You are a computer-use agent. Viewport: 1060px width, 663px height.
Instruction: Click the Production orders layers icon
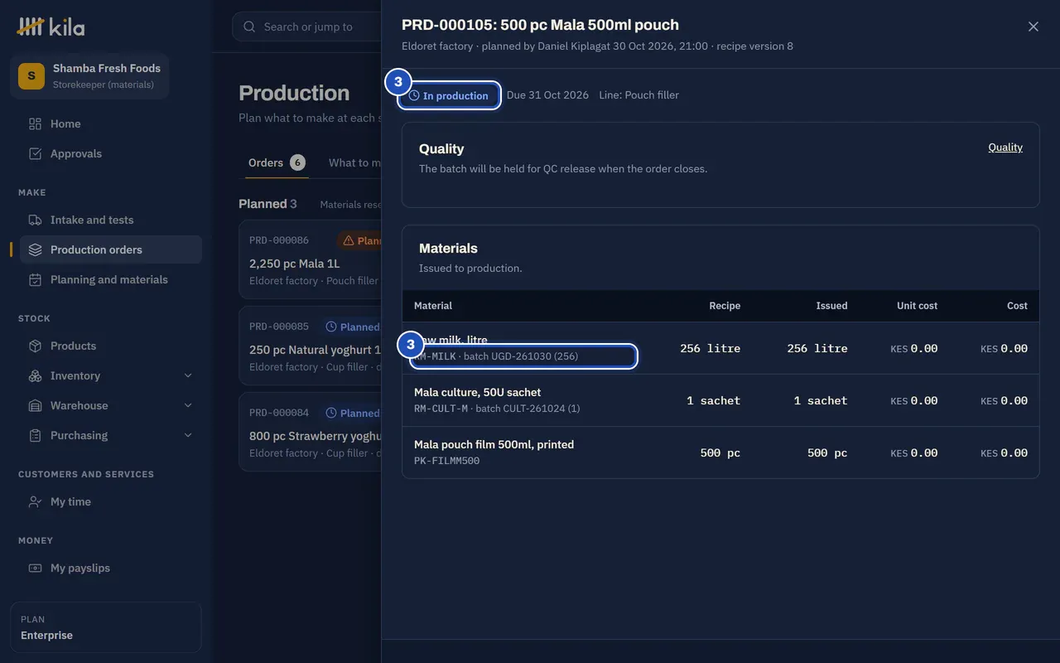pos(35,249)
